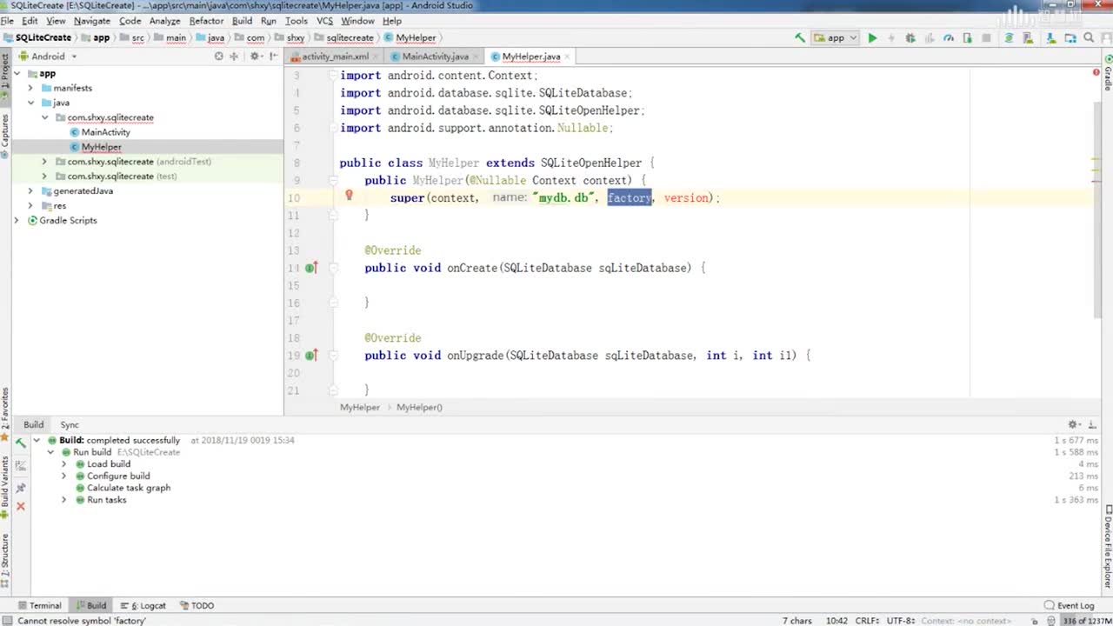
Task: Toggle the pin tab icon in Build panel
Action: pyautogui.click(x=21, y=488)
